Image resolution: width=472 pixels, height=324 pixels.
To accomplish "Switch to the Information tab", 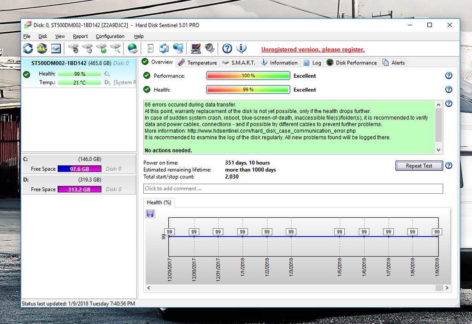I will click(279, 63).
